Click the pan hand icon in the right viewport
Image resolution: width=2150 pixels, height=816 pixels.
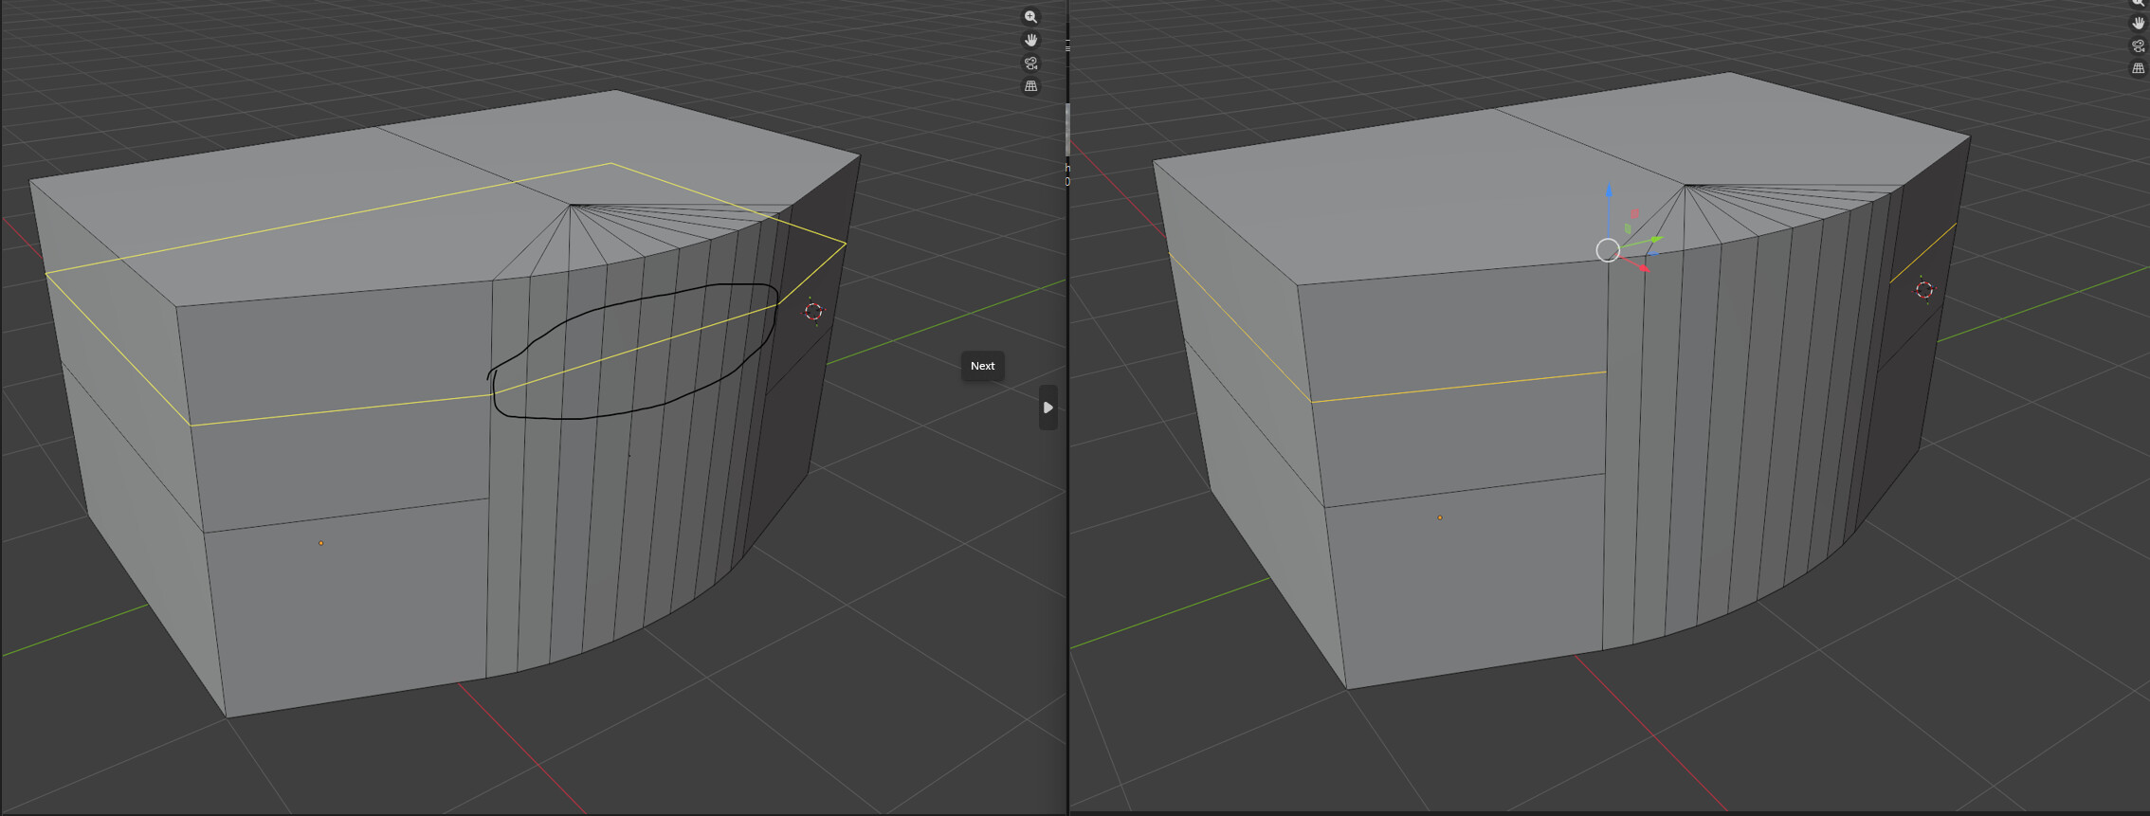pyautogui.click(x=2138, y=23)
